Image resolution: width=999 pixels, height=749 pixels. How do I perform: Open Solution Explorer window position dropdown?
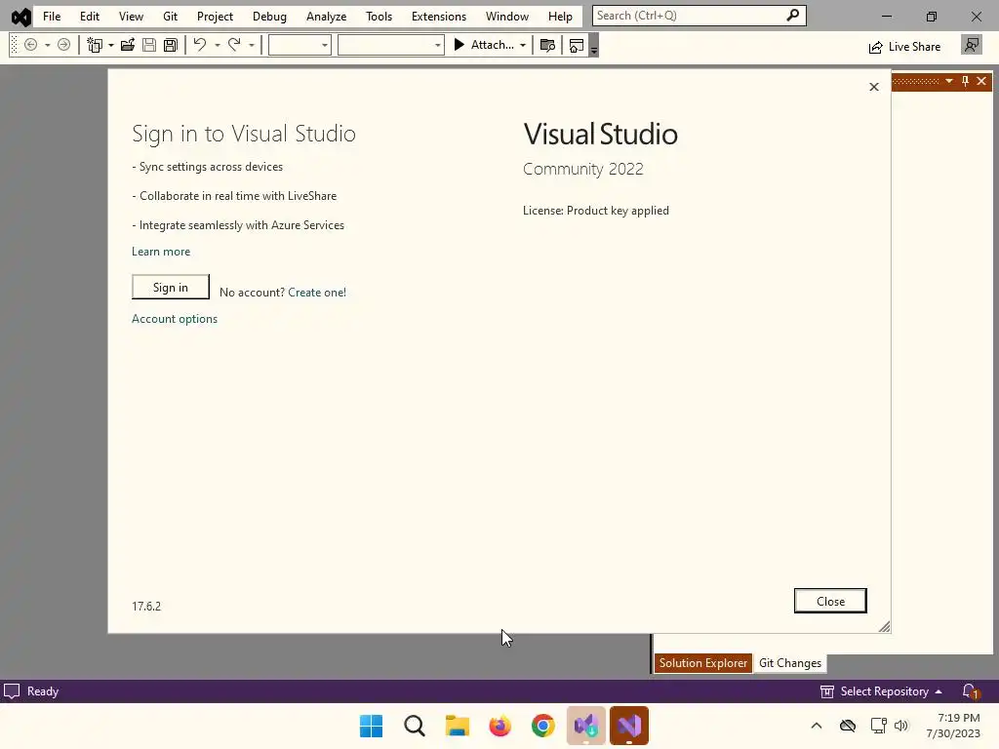click(949, 81)
